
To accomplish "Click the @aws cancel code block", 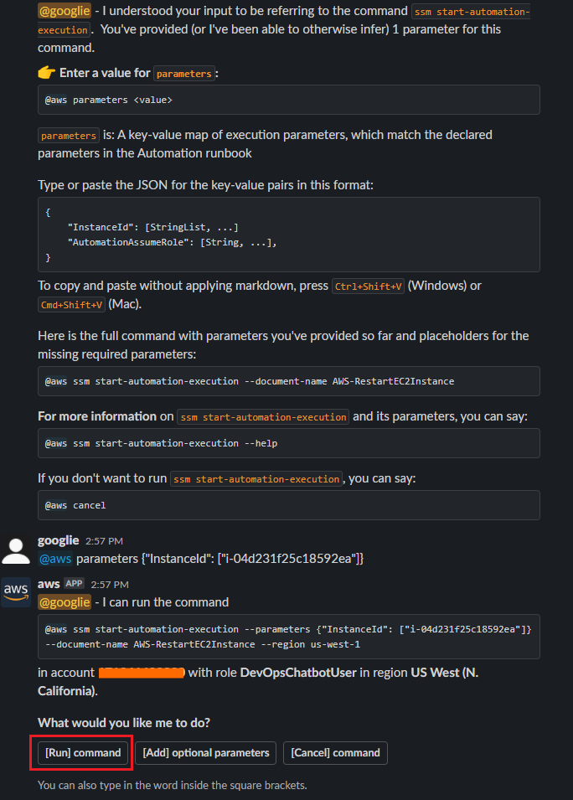I will pos(287,505).
